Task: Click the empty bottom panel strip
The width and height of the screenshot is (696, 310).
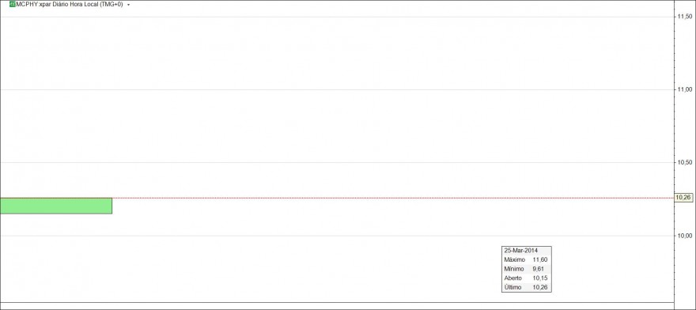Action: (x=336, y=306)
